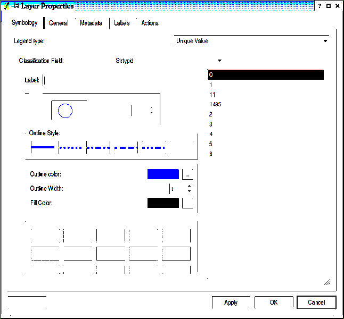The width and height of the screenshot is (344, 319).
Task: Click the black Fill Color swatch
Action: coord(163,203)
